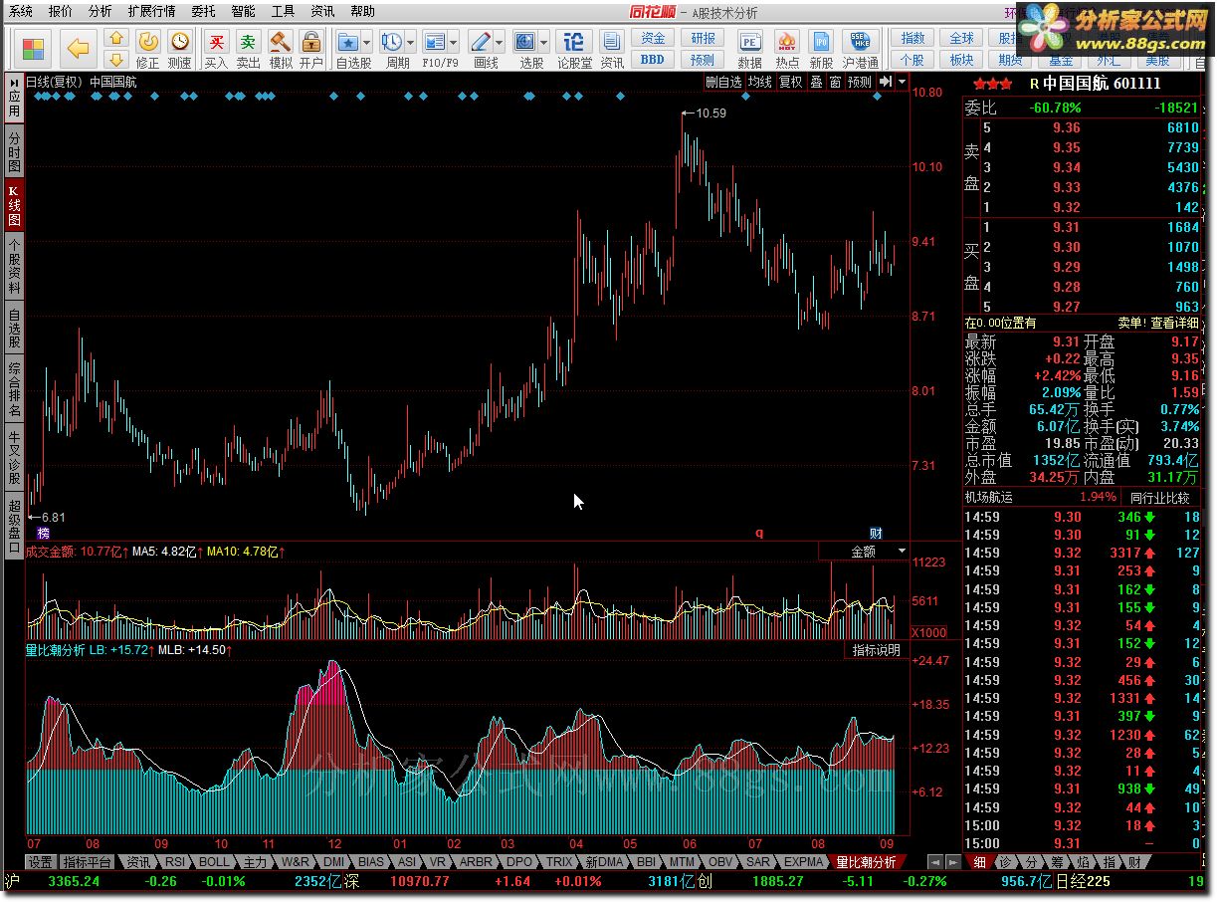The image size is (1217, 902).
Task: Click the 指数 button in the toolbar
Action: tap(913, 38)
